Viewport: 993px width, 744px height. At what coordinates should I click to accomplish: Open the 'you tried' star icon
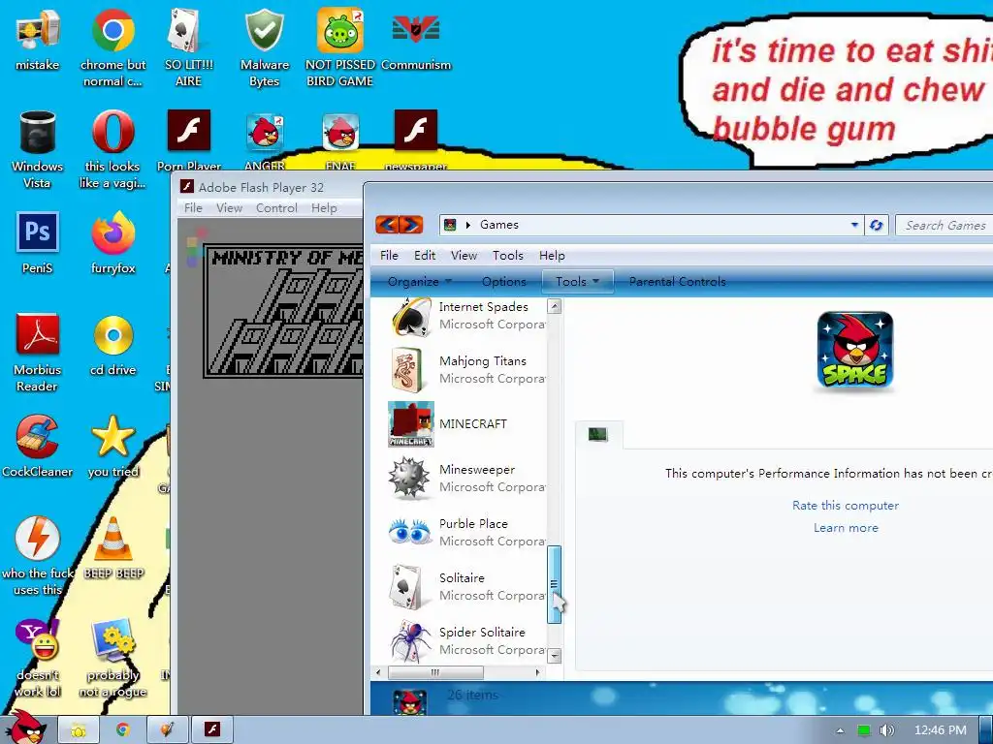click(112, 447)
